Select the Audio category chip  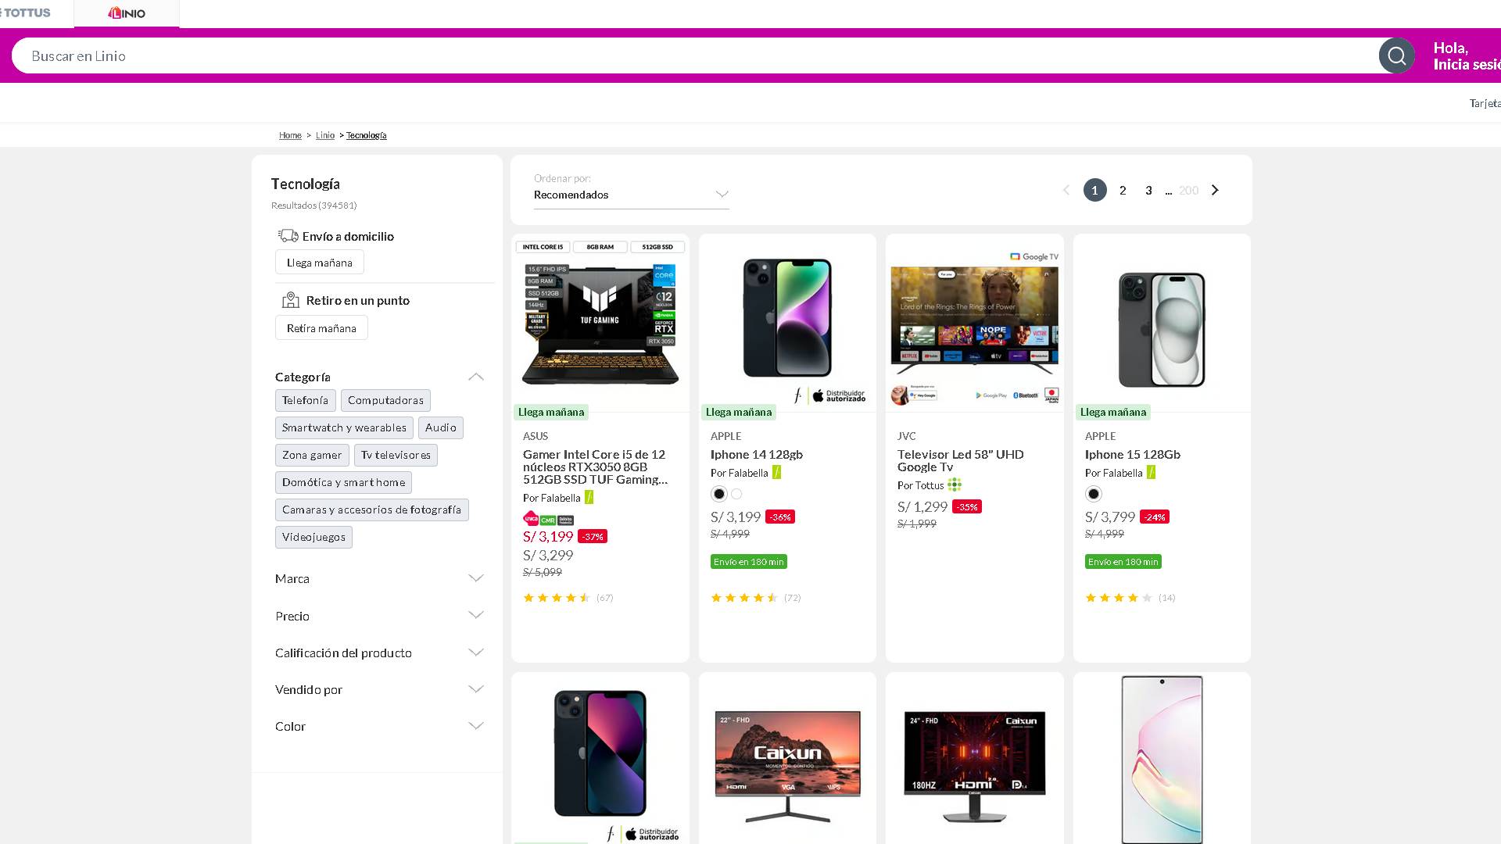click(441, 427)
